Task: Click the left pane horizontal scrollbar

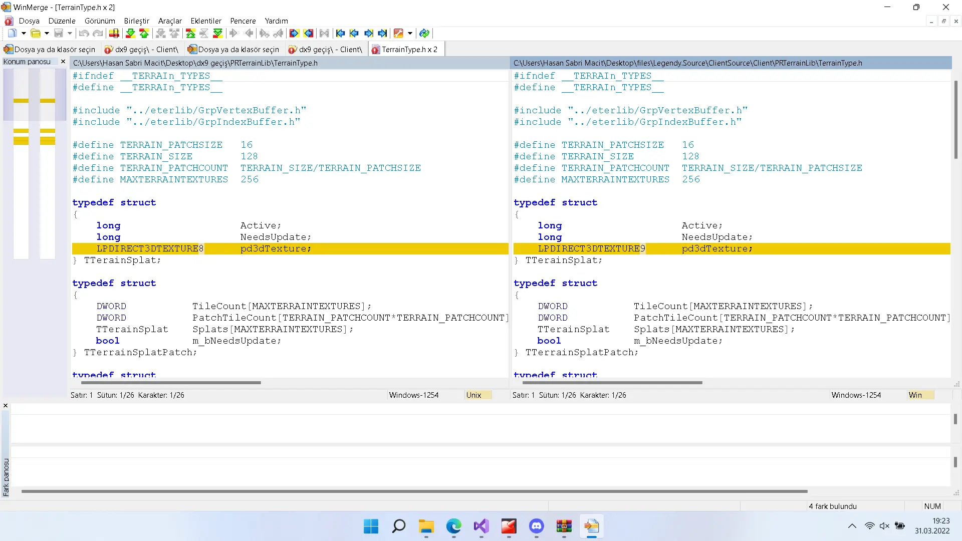Action: [x=170, y=383]
